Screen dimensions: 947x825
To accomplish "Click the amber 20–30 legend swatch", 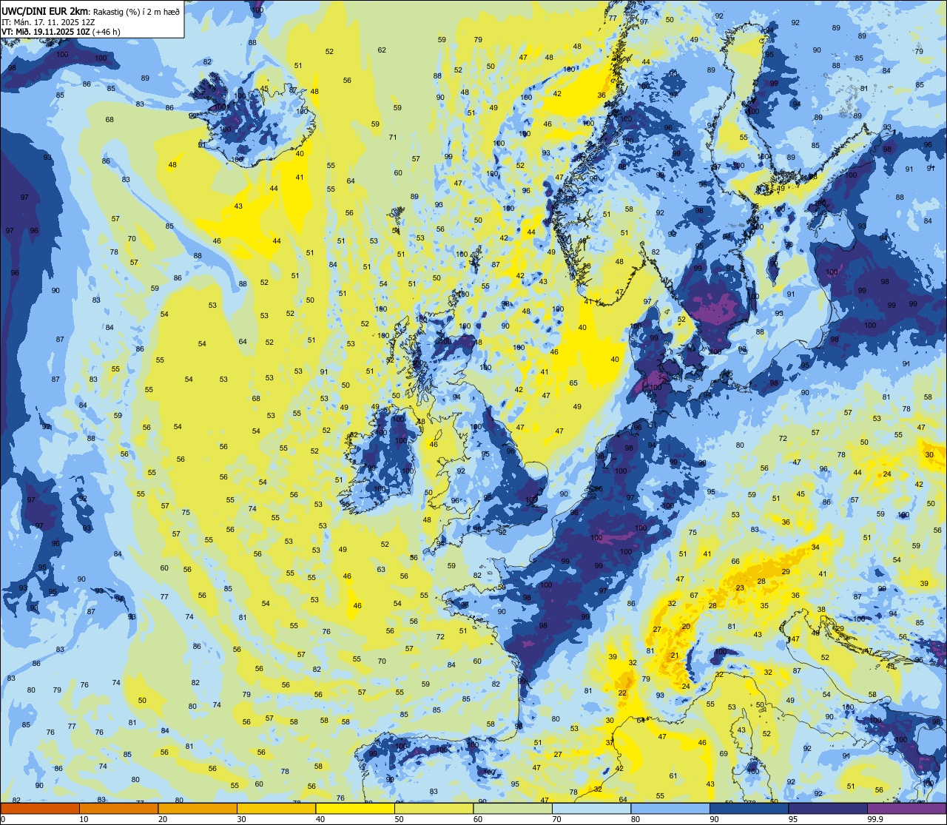I will tap(198, 809).
